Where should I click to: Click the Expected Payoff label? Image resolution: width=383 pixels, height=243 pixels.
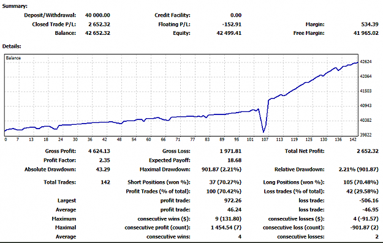pyautogui.click(x=170, y=160)
